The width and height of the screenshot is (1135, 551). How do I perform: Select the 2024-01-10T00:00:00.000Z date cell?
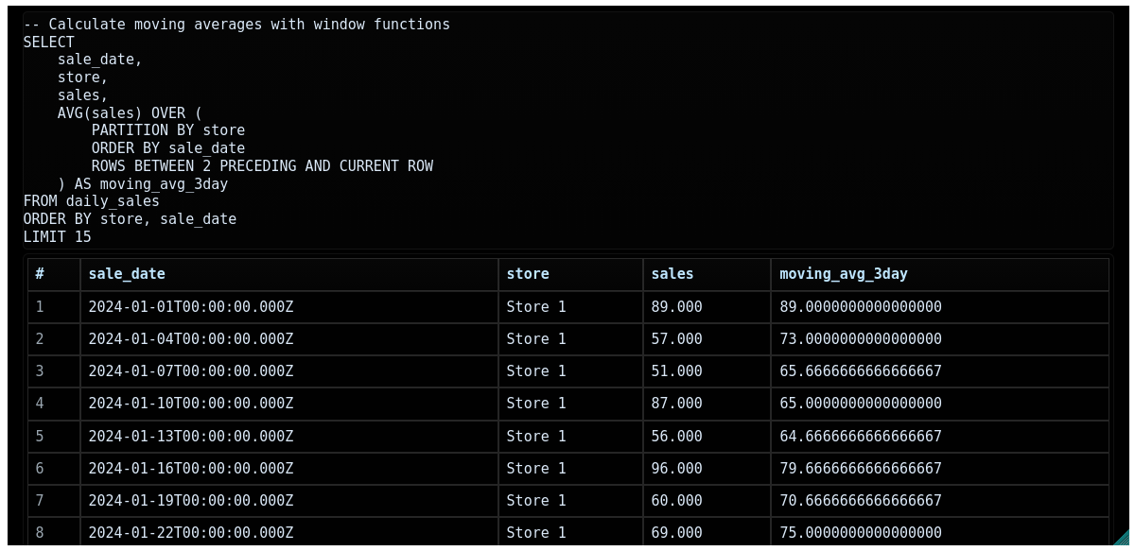coord(289,404)
